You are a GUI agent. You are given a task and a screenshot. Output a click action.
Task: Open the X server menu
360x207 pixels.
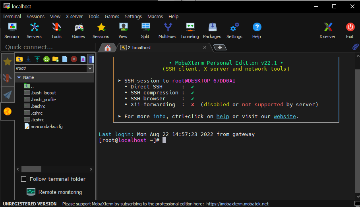pos(74,17)
